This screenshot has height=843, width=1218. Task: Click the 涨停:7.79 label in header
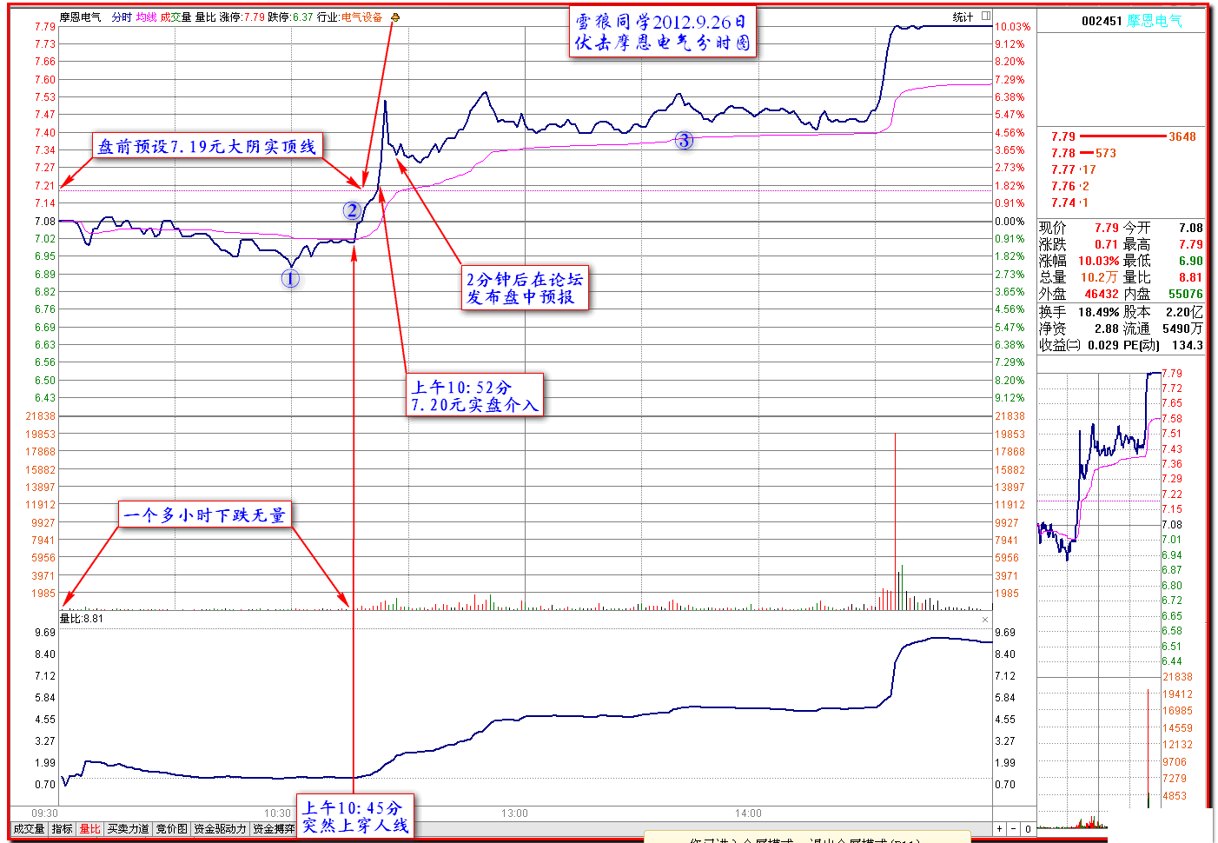point(242,17)
